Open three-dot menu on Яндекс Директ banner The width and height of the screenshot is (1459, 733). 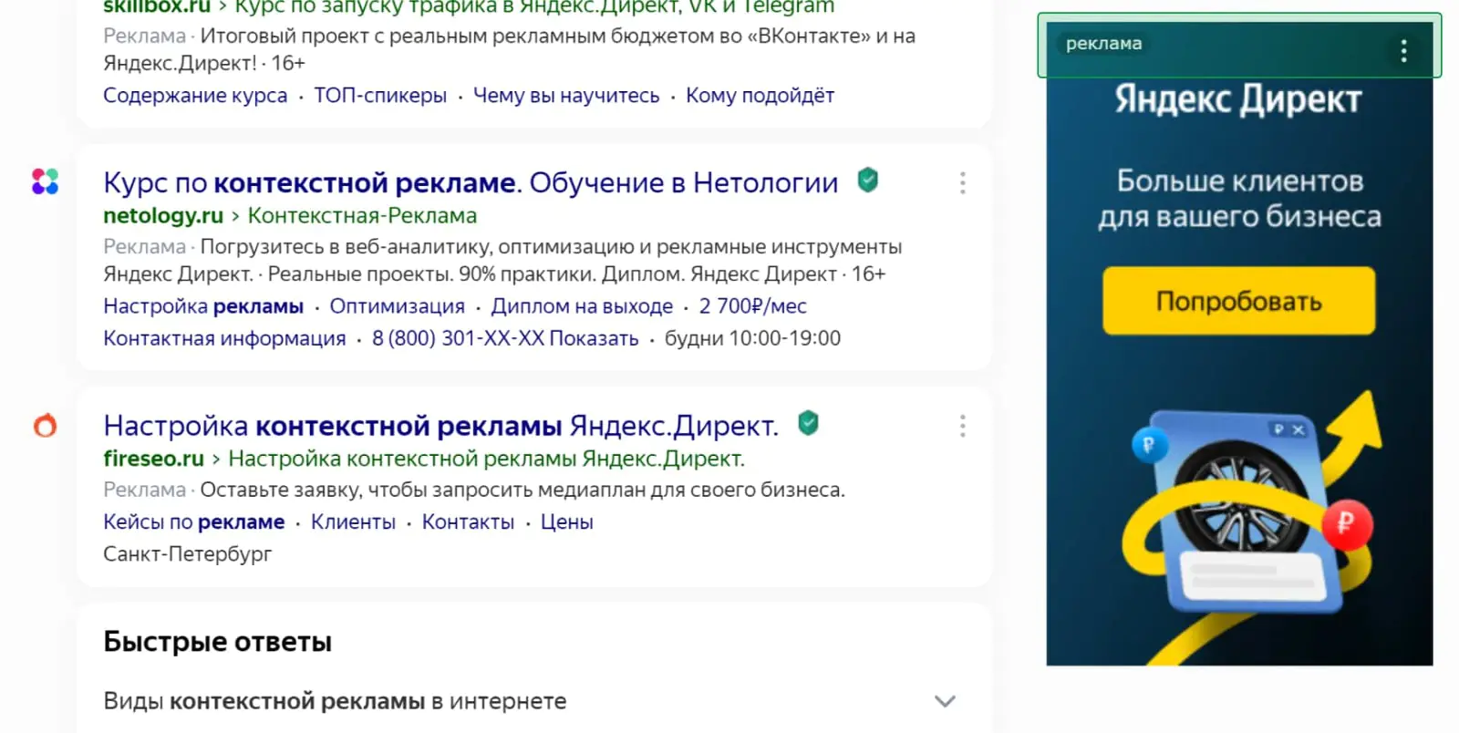pos(1403,51)
